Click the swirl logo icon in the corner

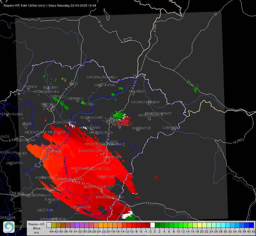(x=9, y=227)
